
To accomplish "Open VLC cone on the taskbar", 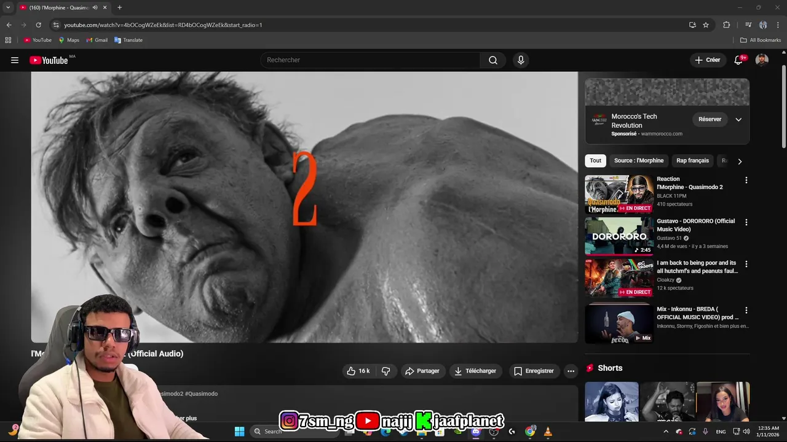I will point(548,432).
